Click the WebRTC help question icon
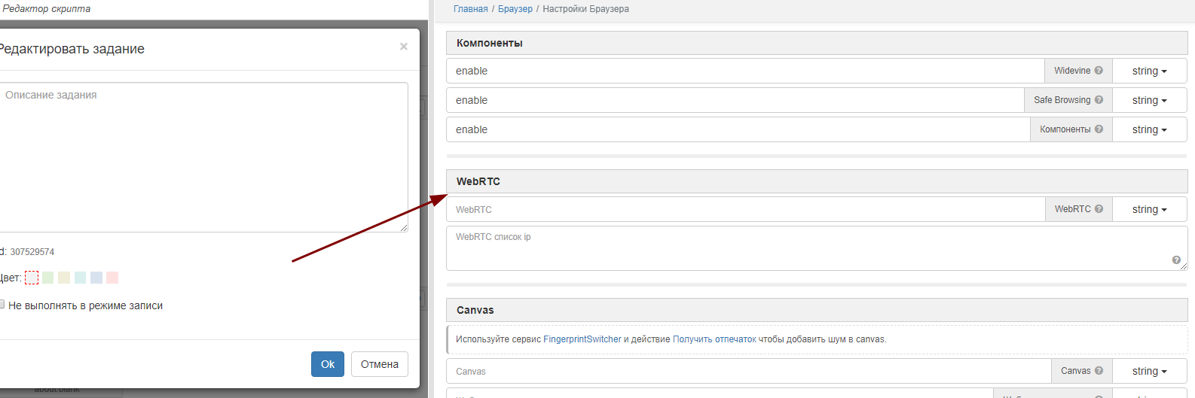Viewport: 1195px width, 398px height. 1099,209
